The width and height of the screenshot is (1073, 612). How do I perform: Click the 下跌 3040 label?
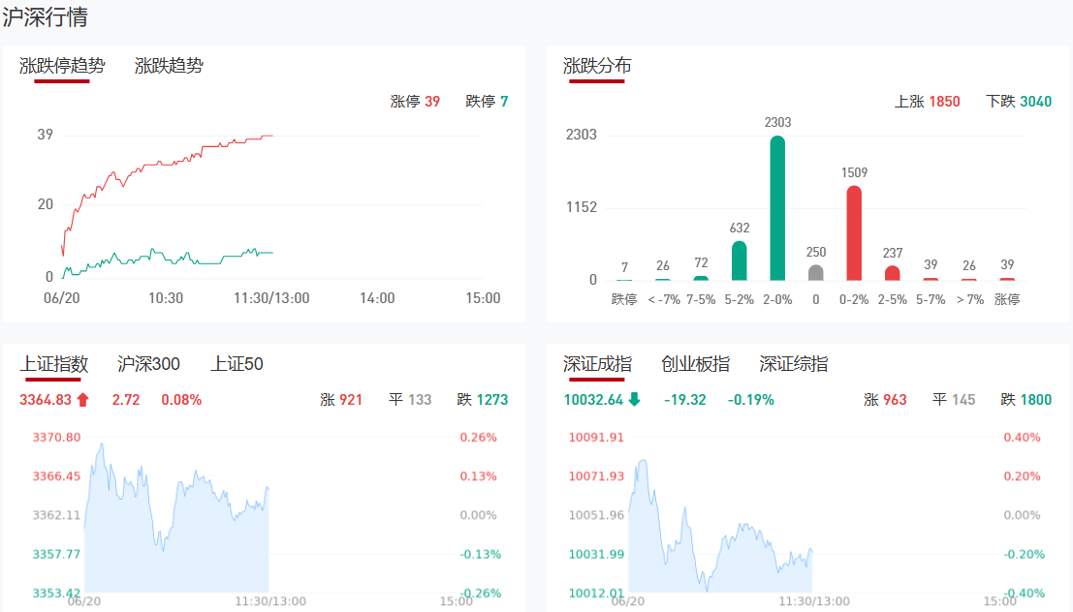pyautogui.click(x=1019, y=102)
